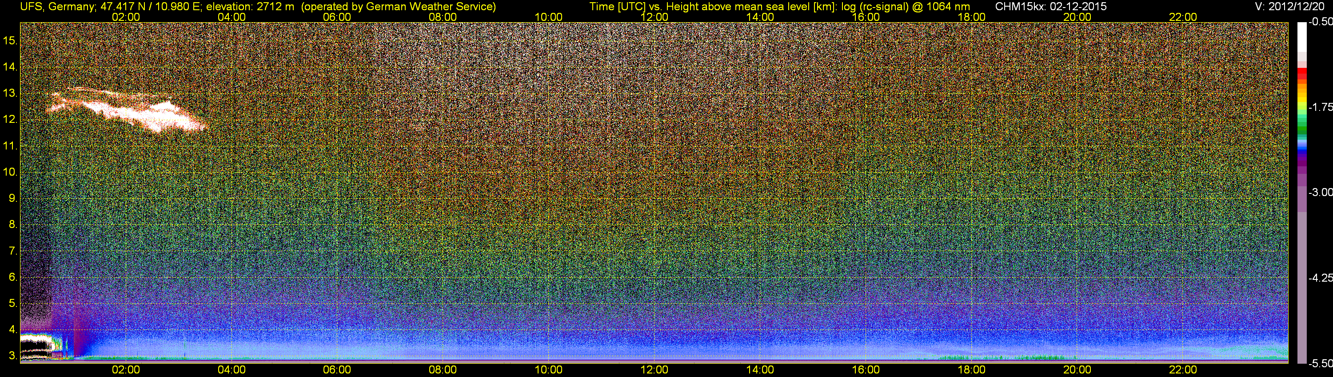Click the bottom axis time label 08:00
The image size is (1333, 377).
click(443, 370)
